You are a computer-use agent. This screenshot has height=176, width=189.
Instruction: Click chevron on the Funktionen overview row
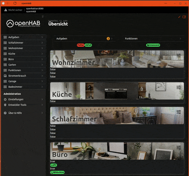pyautogui.click(x=180, y=39)
